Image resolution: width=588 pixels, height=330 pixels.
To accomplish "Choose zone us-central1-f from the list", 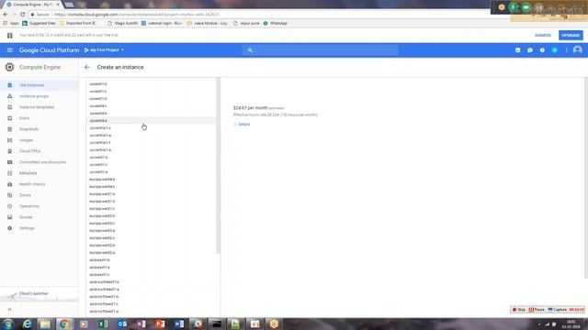I will click(151, 143).
